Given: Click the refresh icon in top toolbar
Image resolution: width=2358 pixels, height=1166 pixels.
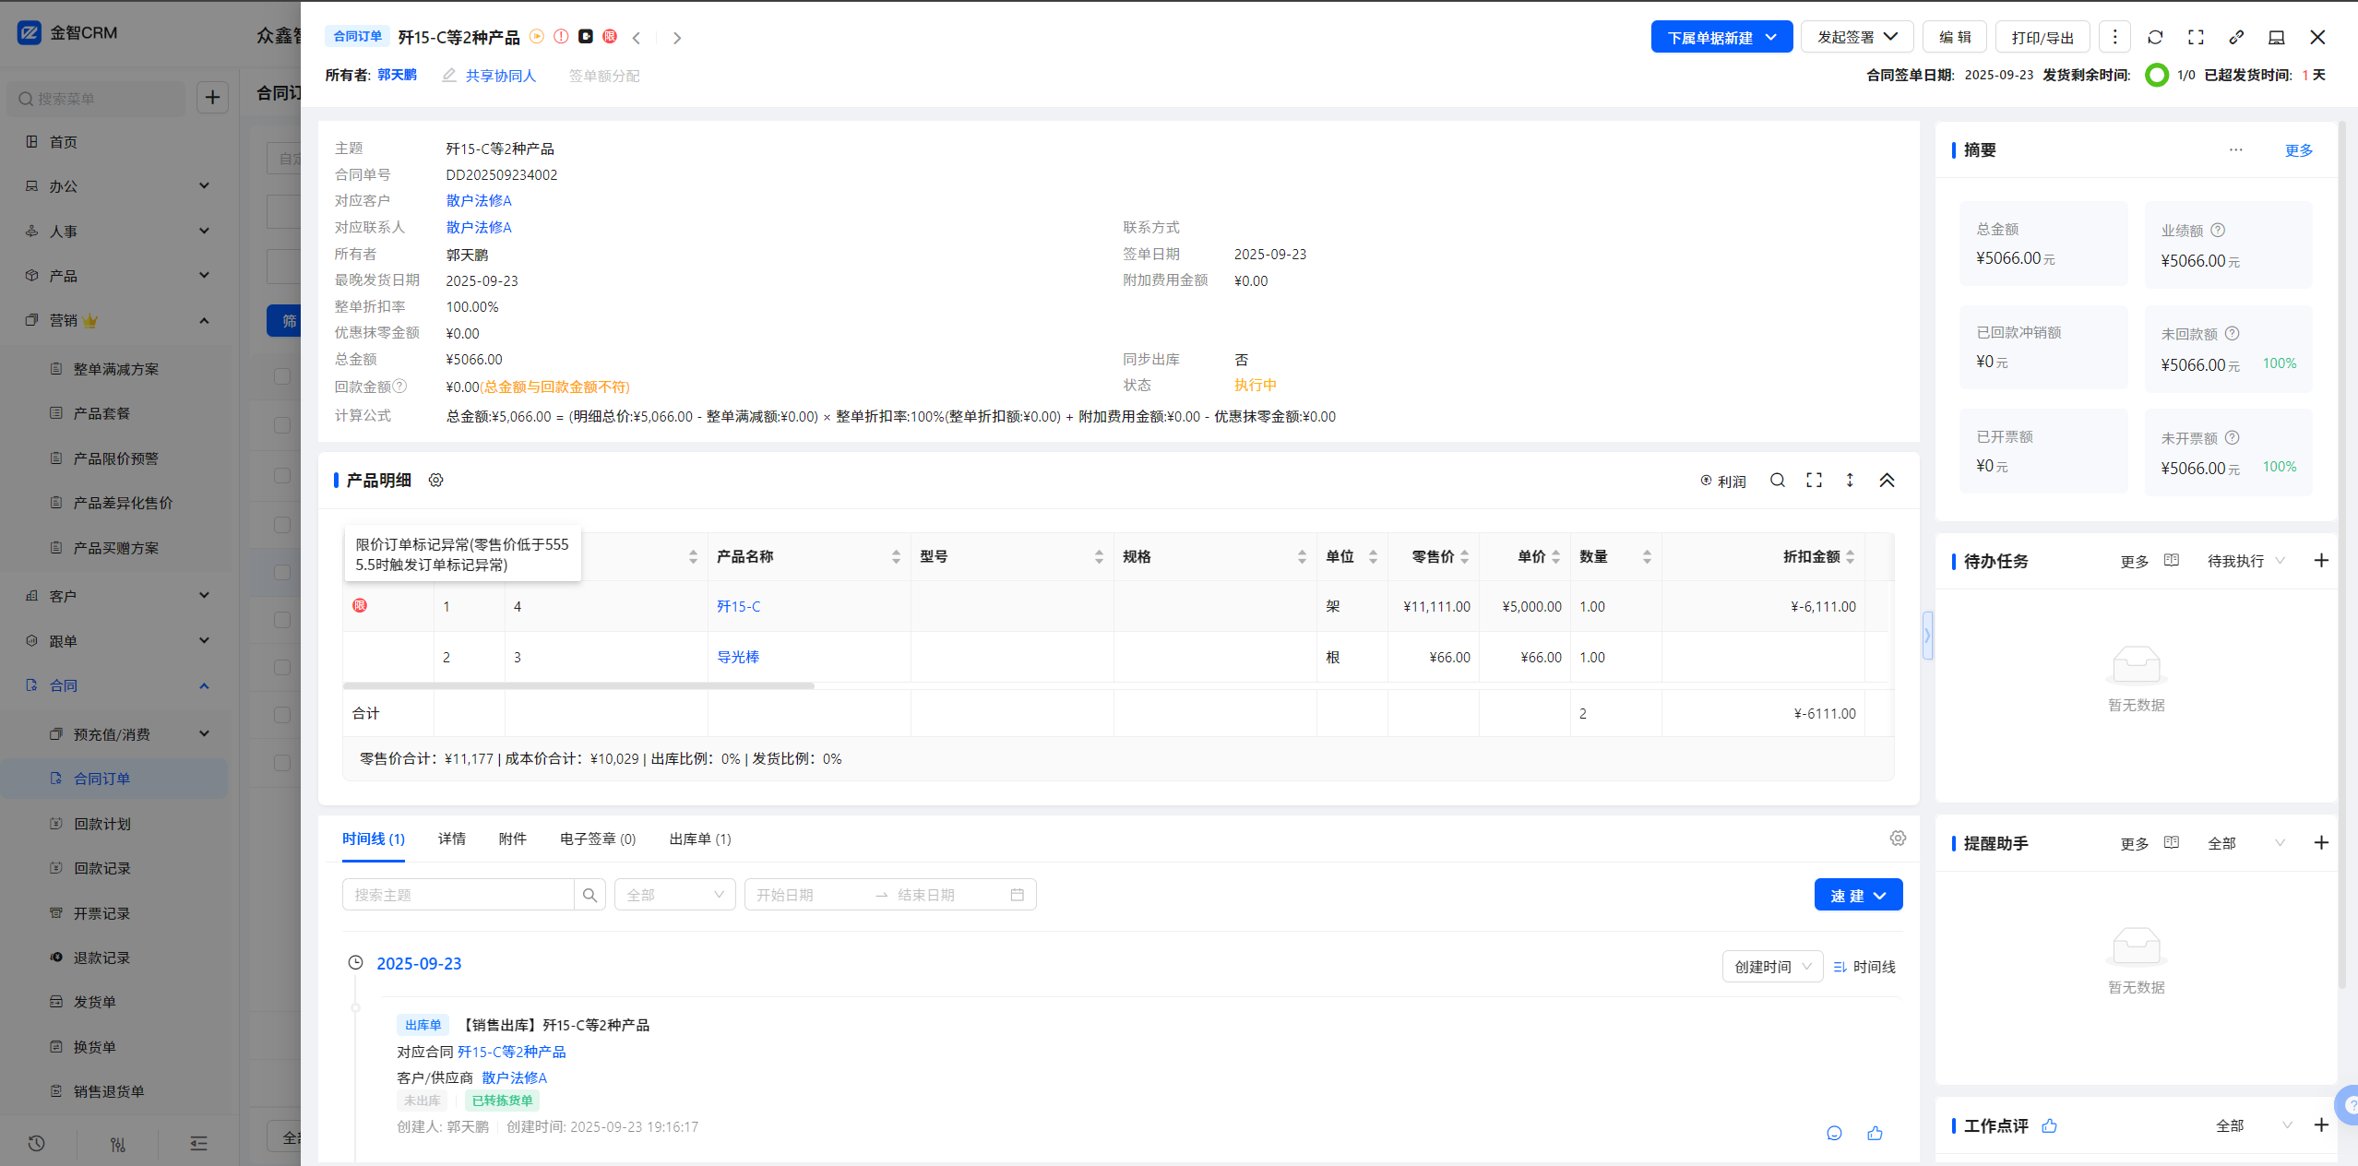Looking at the screenshot, I should click(x=2155, y=37).
